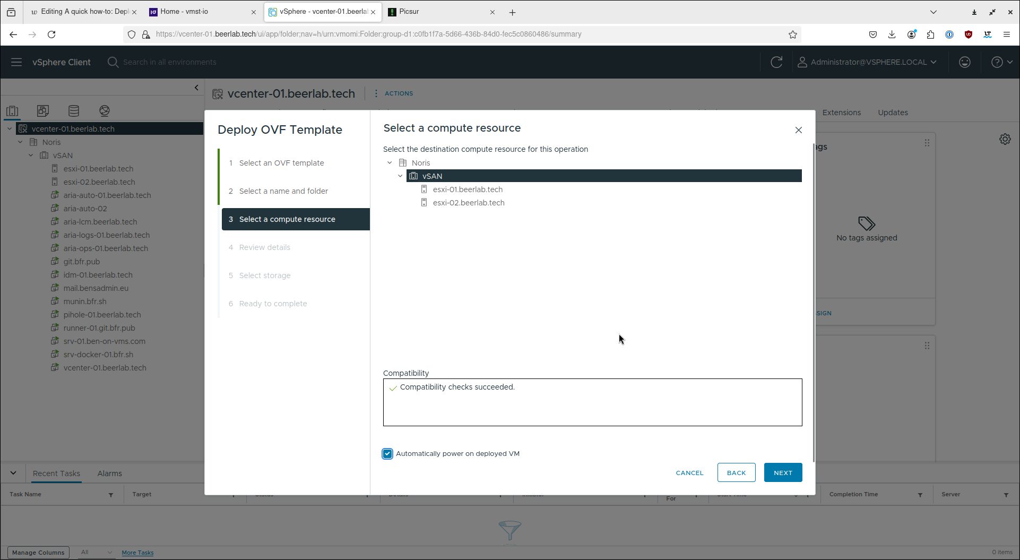Collapse the vSAN cluster in the wizard tree
The width and height of the screenshot is (1020, 560).
[400, 176]
